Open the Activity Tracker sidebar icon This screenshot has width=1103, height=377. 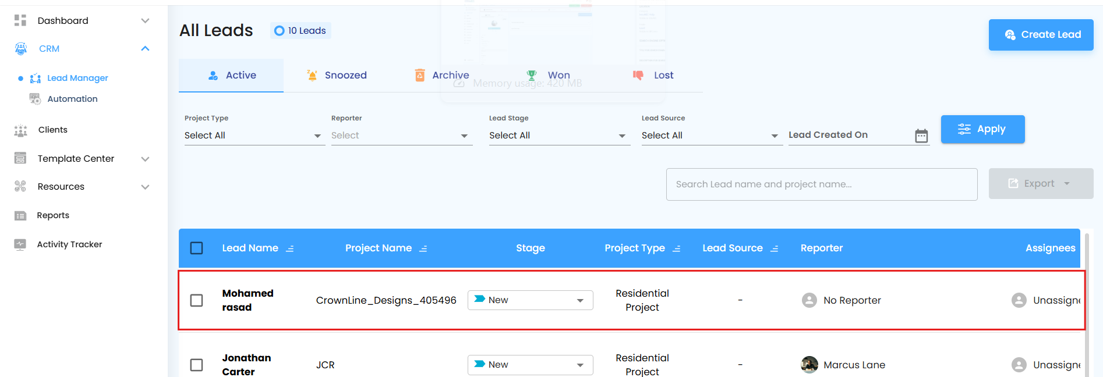(x=20, y=244)
